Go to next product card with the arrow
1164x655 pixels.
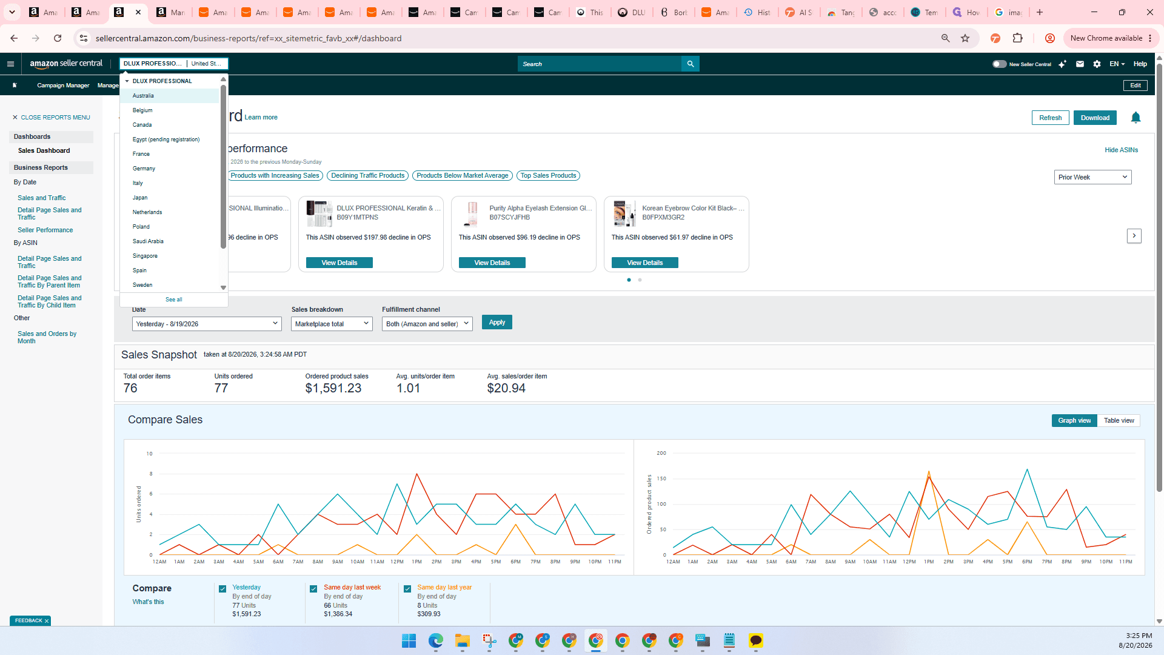point(1134,236)
